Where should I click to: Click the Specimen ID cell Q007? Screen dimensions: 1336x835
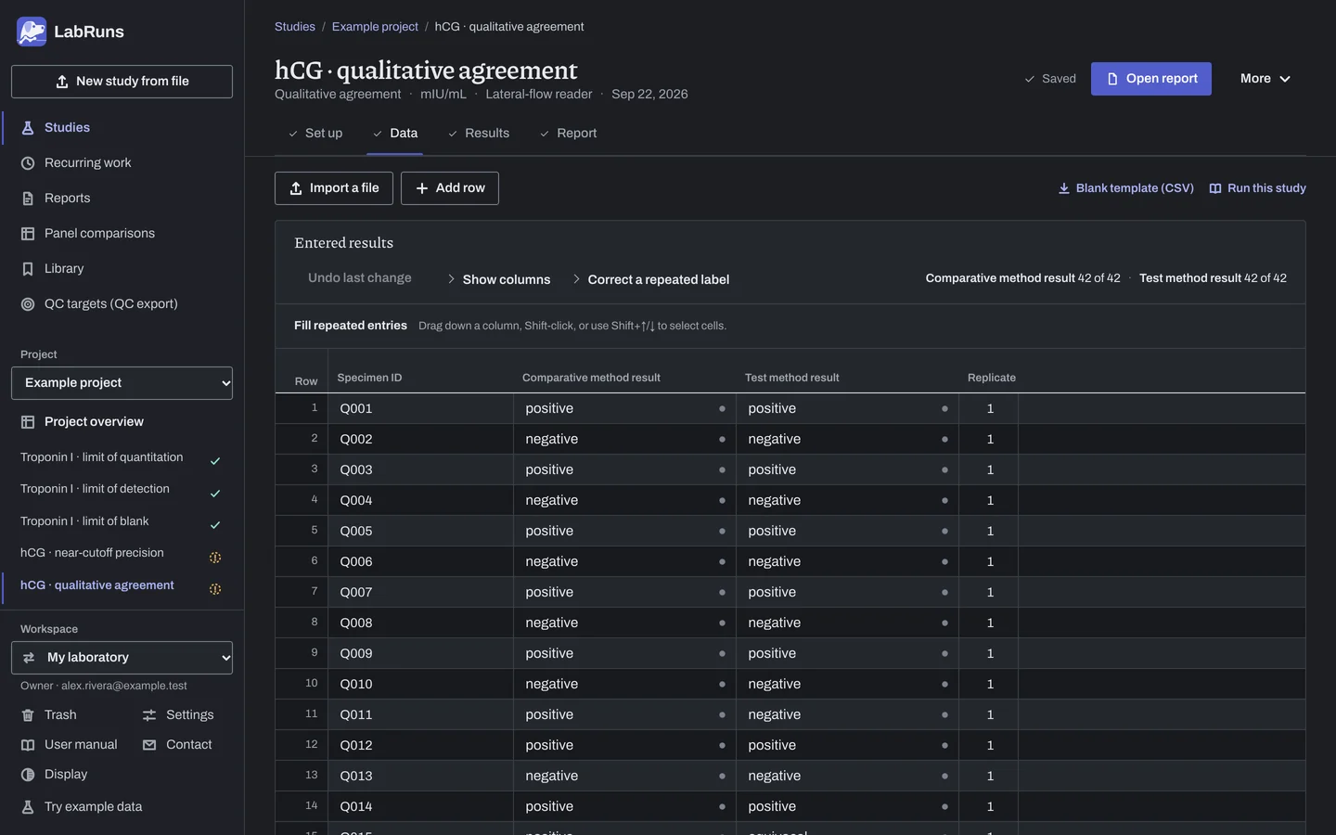coord(422,593)
